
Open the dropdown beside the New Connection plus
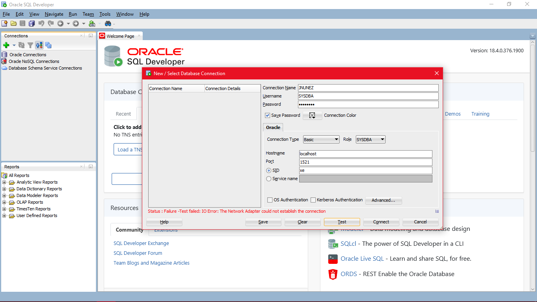click(x=14, y=45)
